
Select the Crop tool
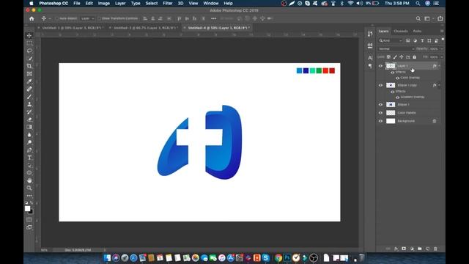(x=29, y=66)
